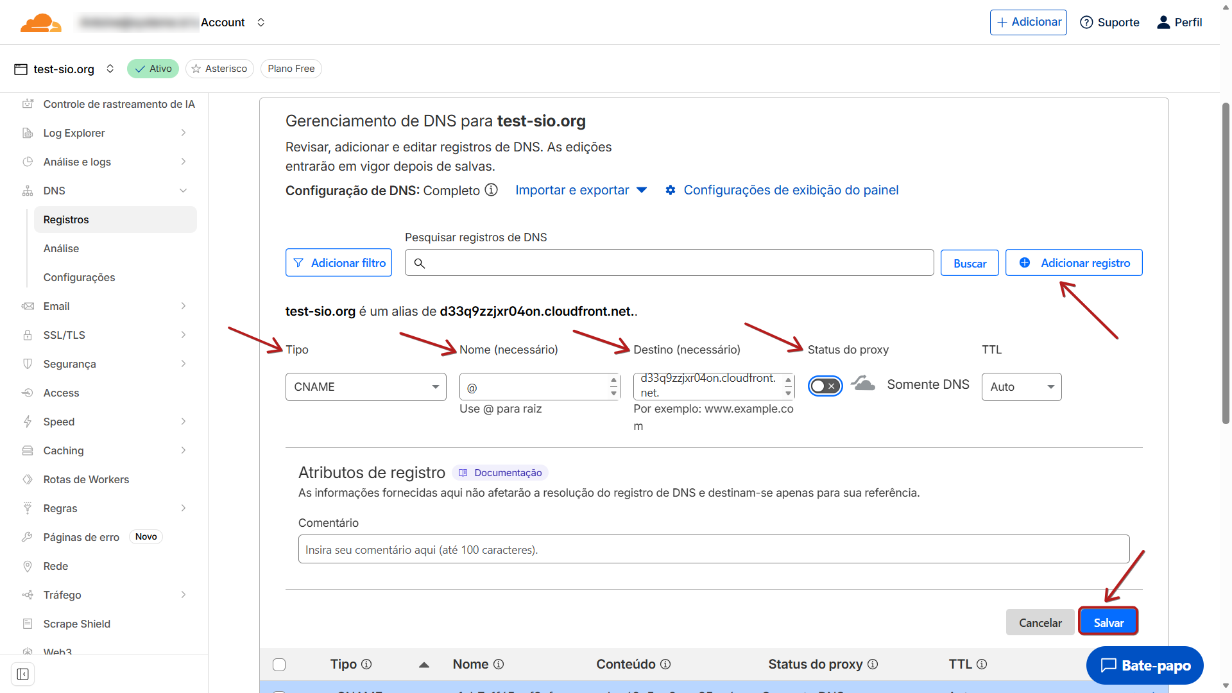
Task: Open the Bate-papo chat bubble
Action: (x=1145, y=665)
